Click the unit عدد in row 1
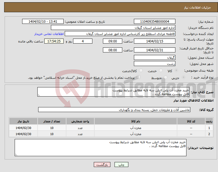Viewport: 218px width, 172px height. click(80, 128)
